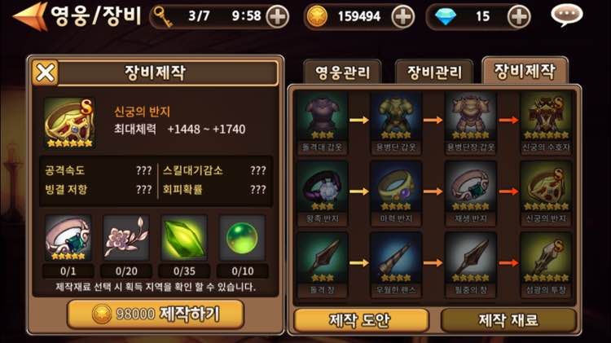Switch to the 장비관리 tab
Screen dimensions: 611x343
pos(434,73)
